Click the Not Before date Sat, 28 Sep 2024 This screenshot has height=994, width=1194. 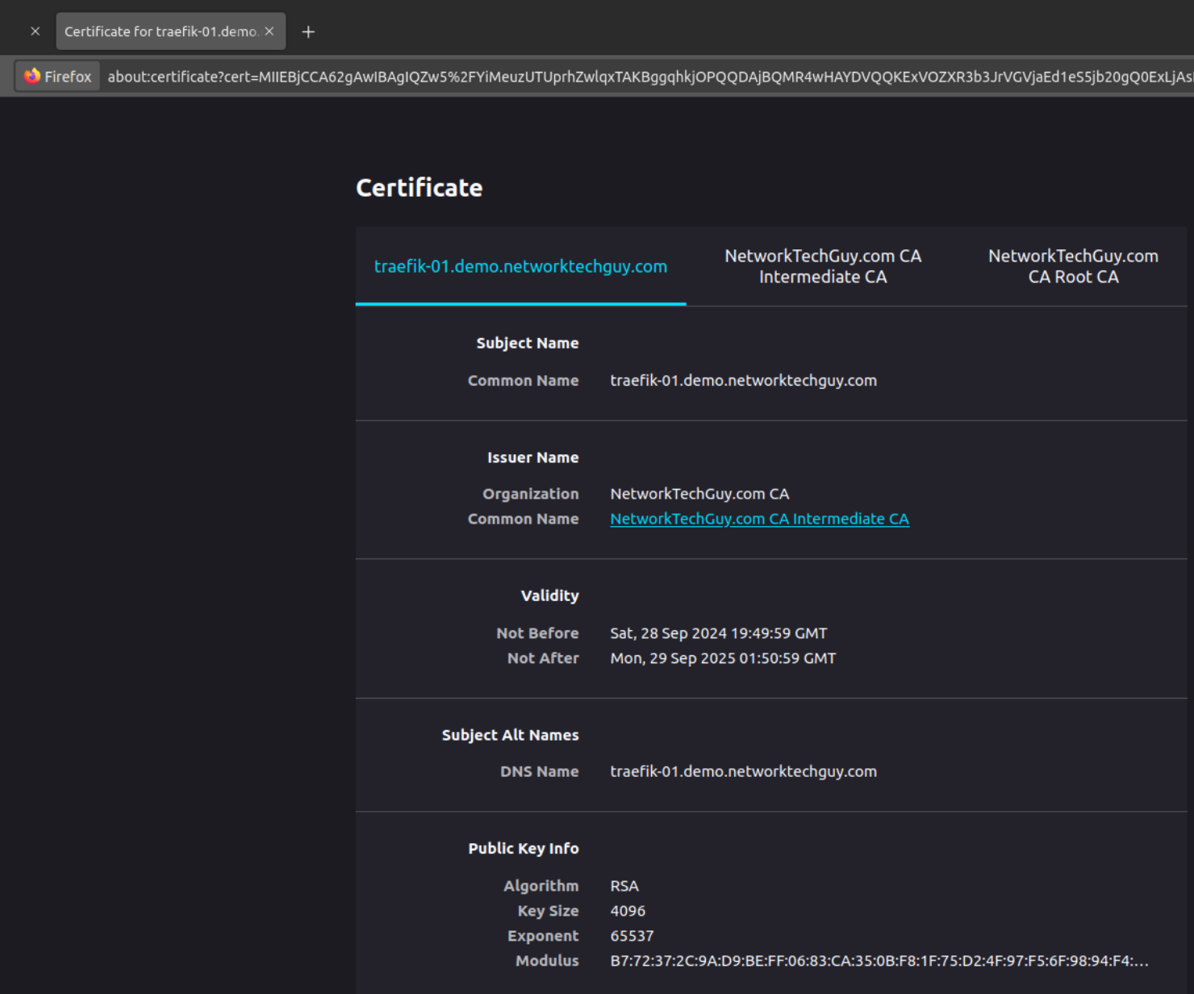718,633
